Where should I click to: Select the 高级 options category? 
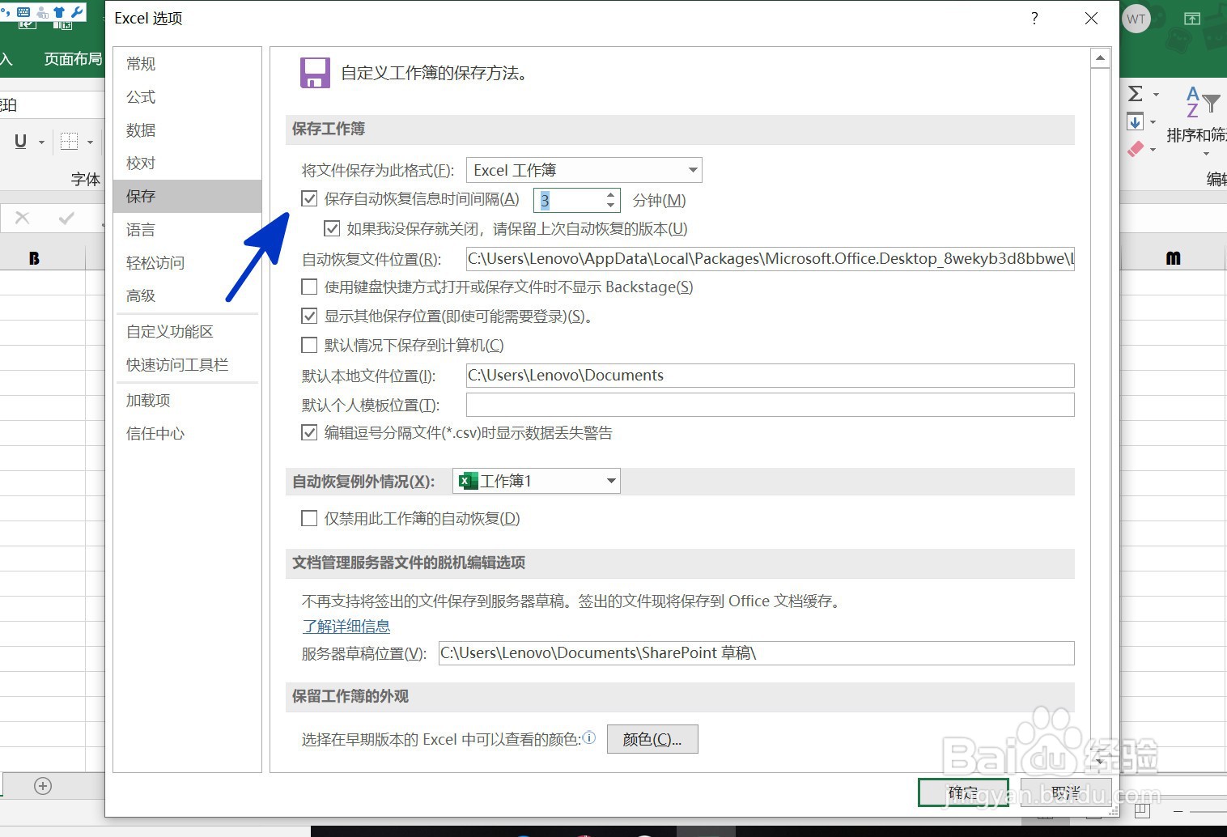pos(187,295)
